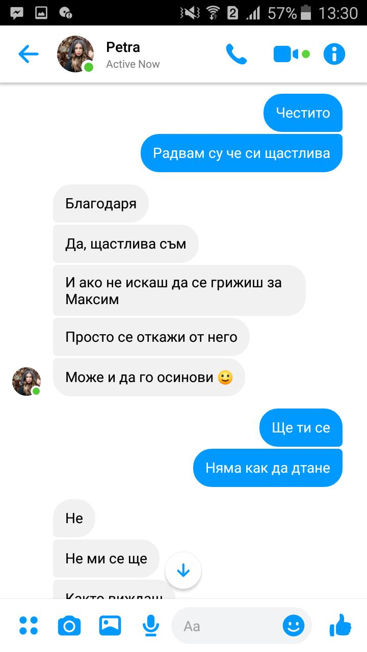Viewport: 367px width, 652px height.
Task: Go back with the left arrow
Action: click(28, 54)
